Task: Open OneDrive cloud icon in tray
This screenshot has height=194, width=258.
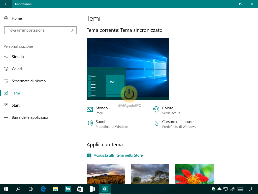Action: pos(219,189)
